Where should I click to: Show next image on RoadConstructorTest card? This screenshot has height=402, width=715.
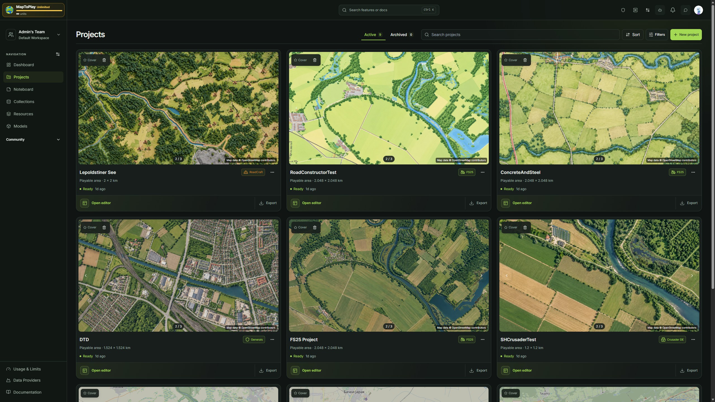[x=481, y=108]
